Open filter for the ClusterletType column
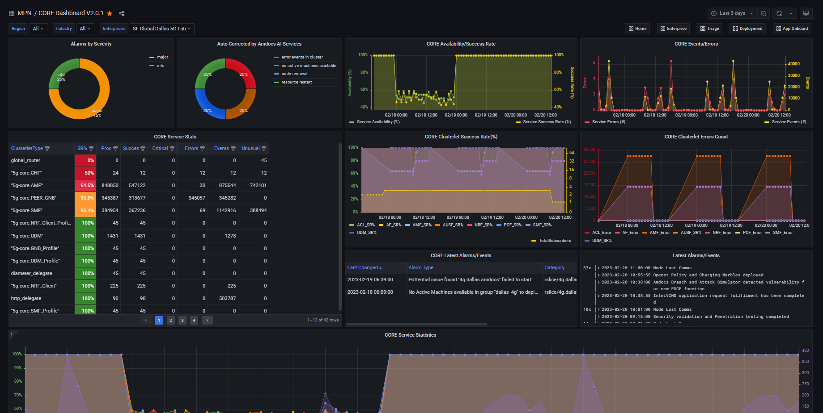This screenshot has width=823, height=413. (x=47, y=149)
